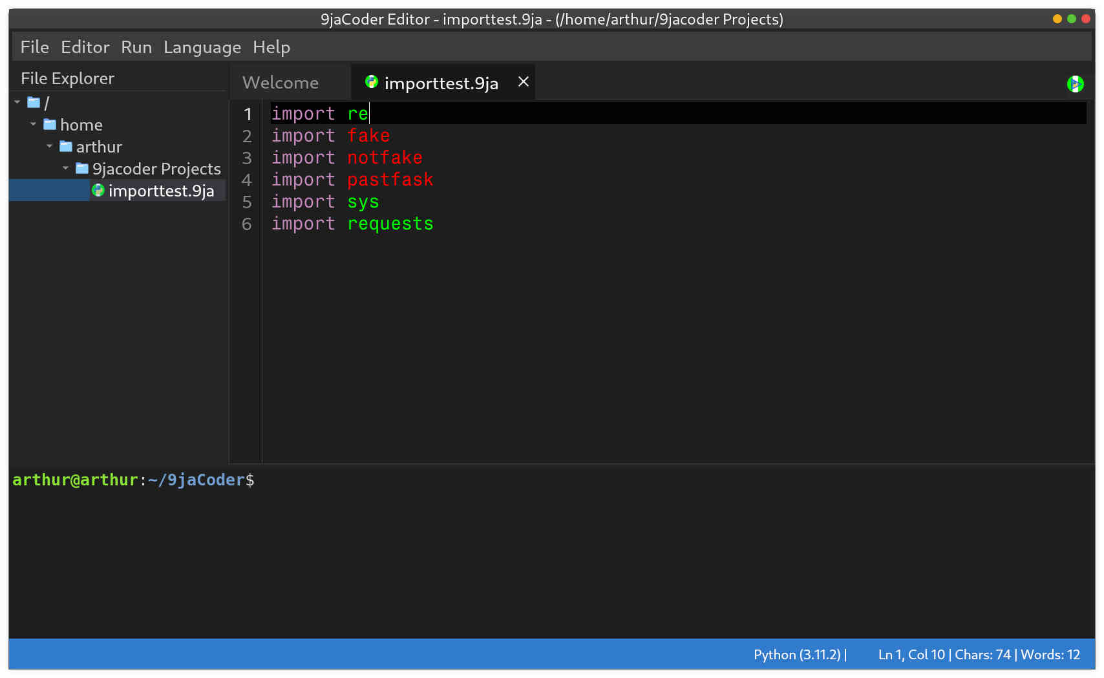Screen dimensions: 1104x678
Task: Click the home folder icon
Action: pos(48,125)
